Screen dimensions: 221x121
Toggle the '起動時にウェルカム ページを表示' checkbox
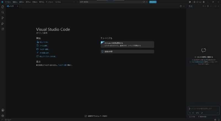point(86,116)
